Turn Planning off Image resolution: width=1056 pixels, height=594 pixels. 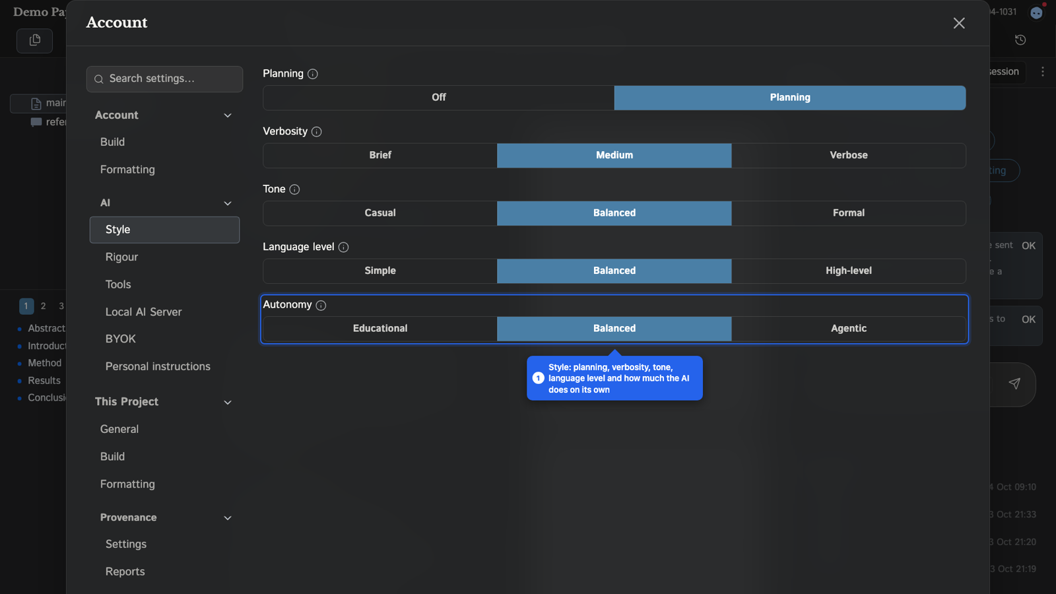(439, 98)
